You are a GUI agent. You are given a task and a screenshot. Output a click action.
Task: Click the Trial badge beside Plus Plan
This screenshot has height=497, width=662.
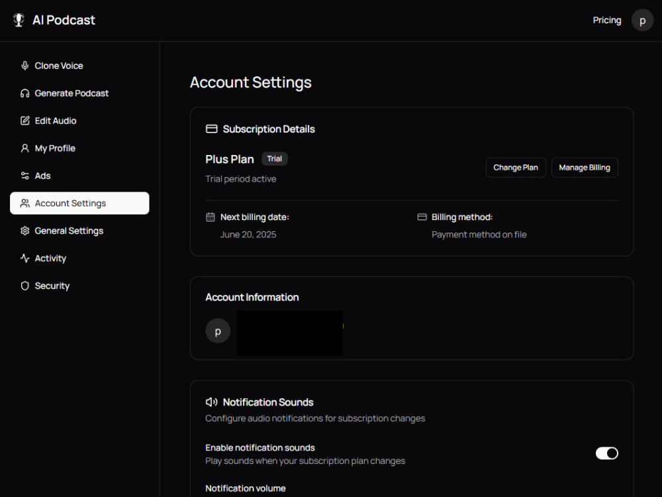(x=275, y=159)
